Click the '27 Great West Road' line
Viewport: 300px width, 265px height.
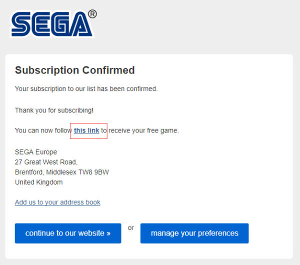(x=46, y=162)
